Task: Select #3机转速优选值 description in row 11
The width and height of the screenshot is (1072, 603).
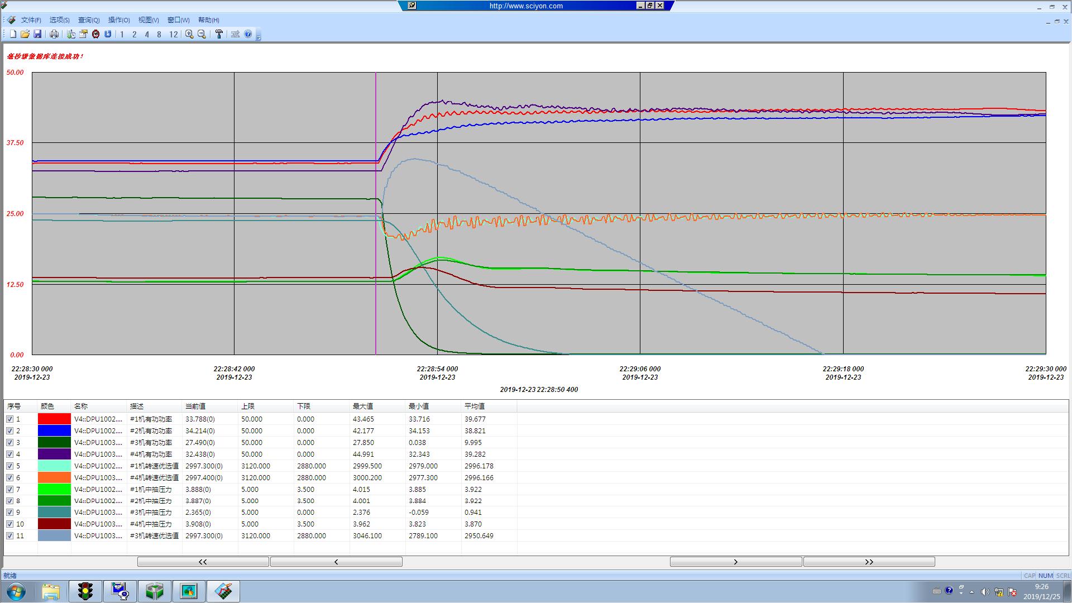Action: (x=154, y=535)
